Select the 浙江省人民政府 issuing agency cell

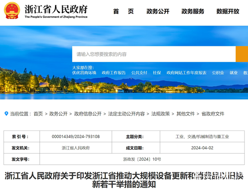click(x=76, y=148)
